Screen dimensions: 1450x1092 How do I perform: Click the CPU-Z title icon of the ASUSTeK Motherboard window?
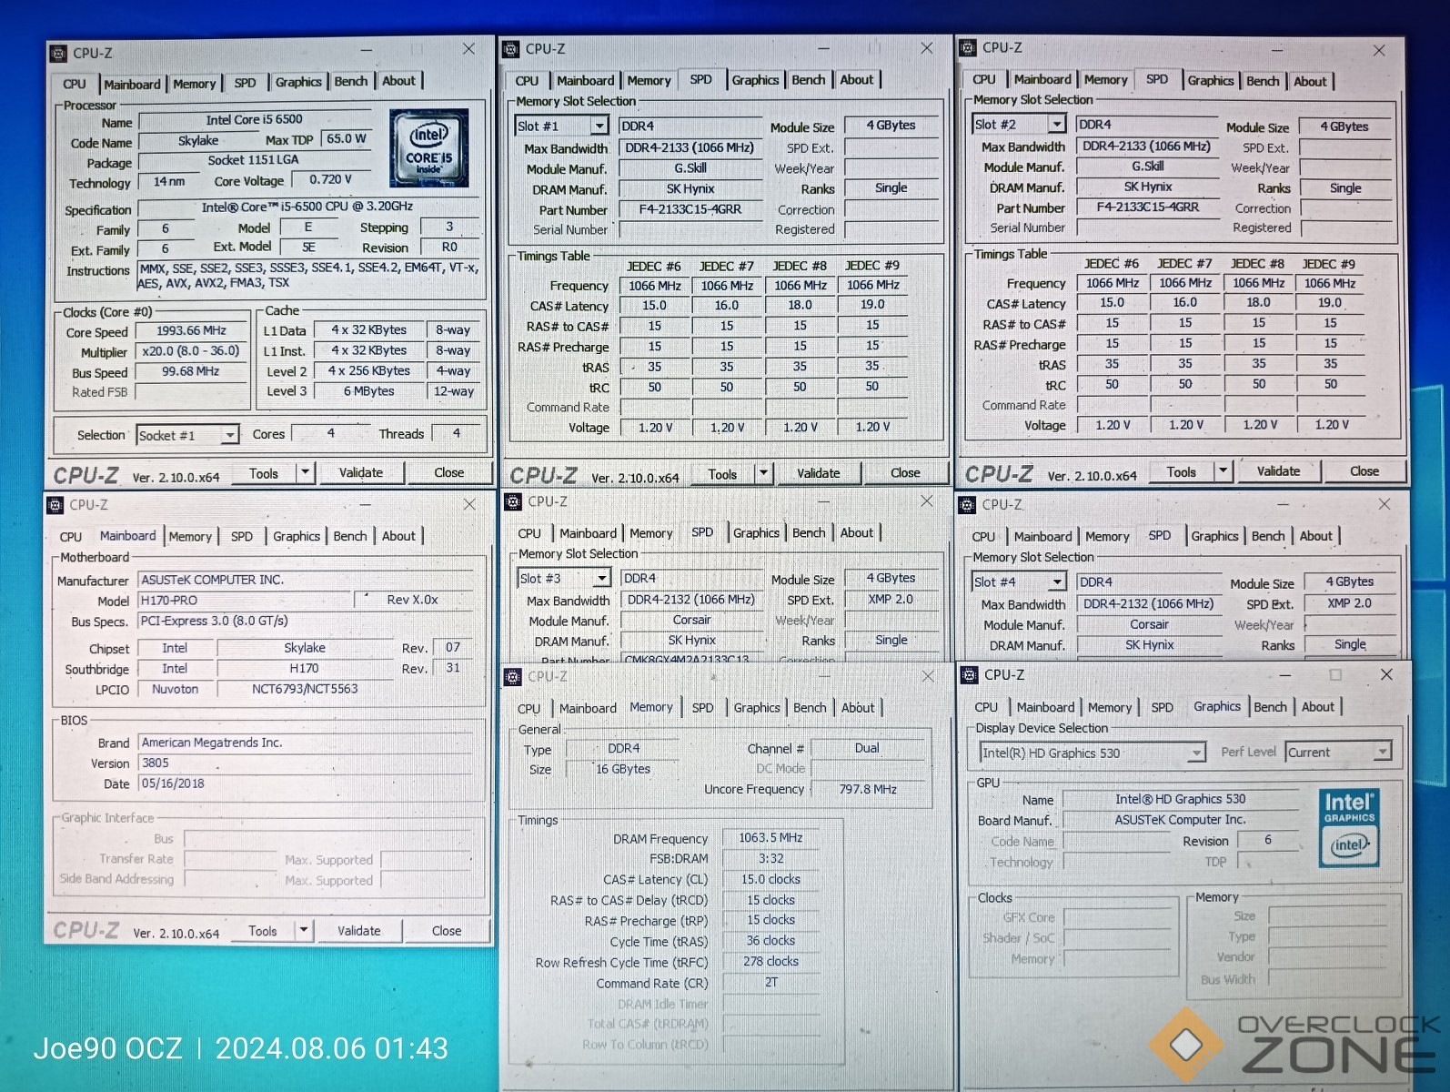55,505
